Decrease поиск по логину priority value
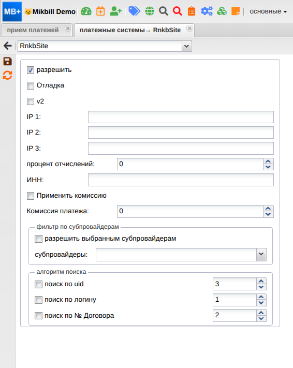Viewport: 293px width, 368px height. pyautogui.click(x=261, y=303)
